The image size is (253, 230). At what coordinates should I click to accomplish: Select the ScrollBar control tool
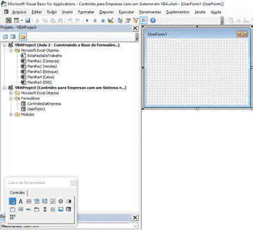[x=45, y=210]
